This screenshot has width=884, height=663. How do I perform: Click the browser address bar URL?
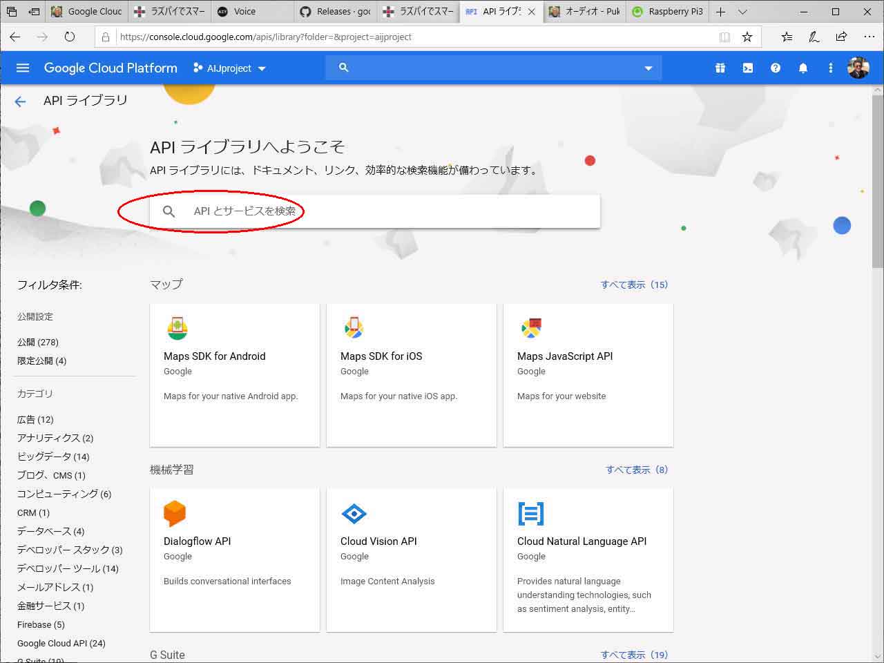point(266,37)
